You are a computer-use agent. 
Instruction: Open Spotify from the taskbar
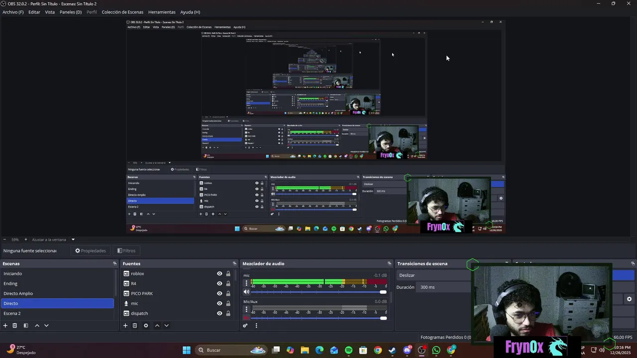(x=348, y=350)
